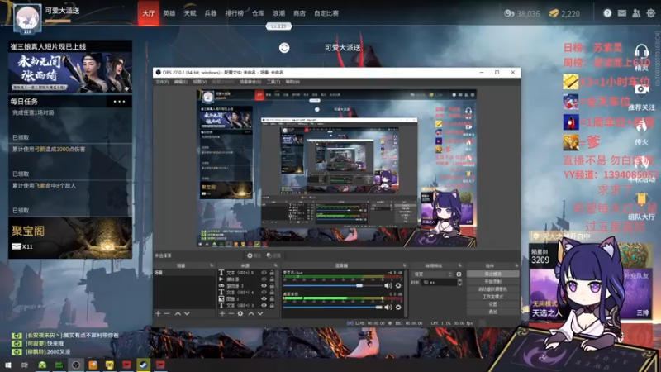Undock the 来源 sources panel
This screenshot has height=372, width=661.
(x=276, y=265)
